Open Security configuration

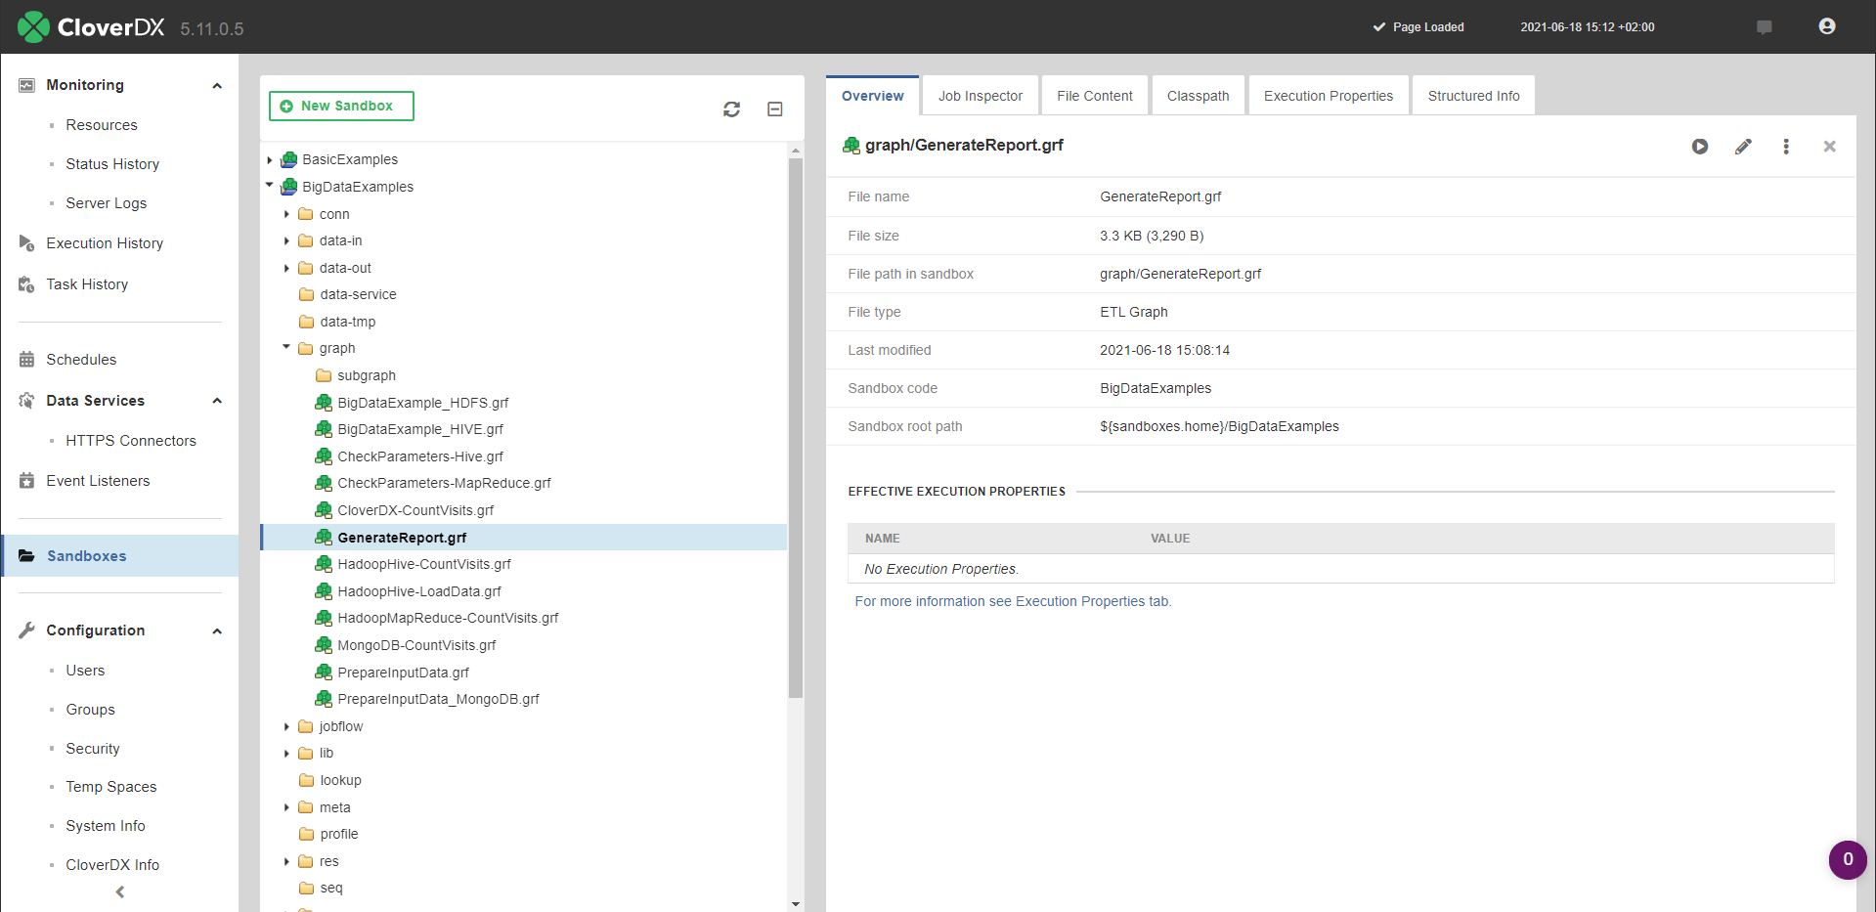coord(93,749)
